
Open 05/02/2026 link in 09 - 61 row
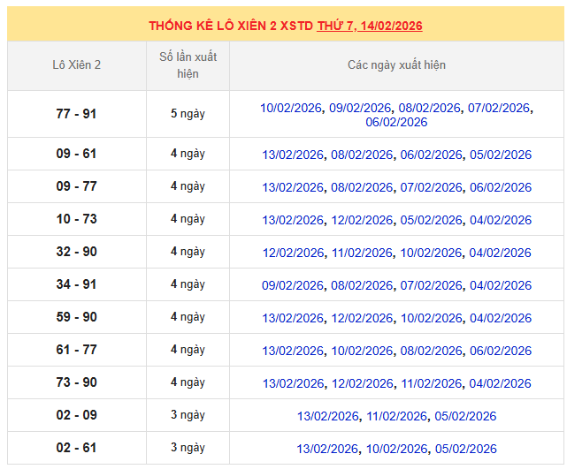[x=501, y=155]
